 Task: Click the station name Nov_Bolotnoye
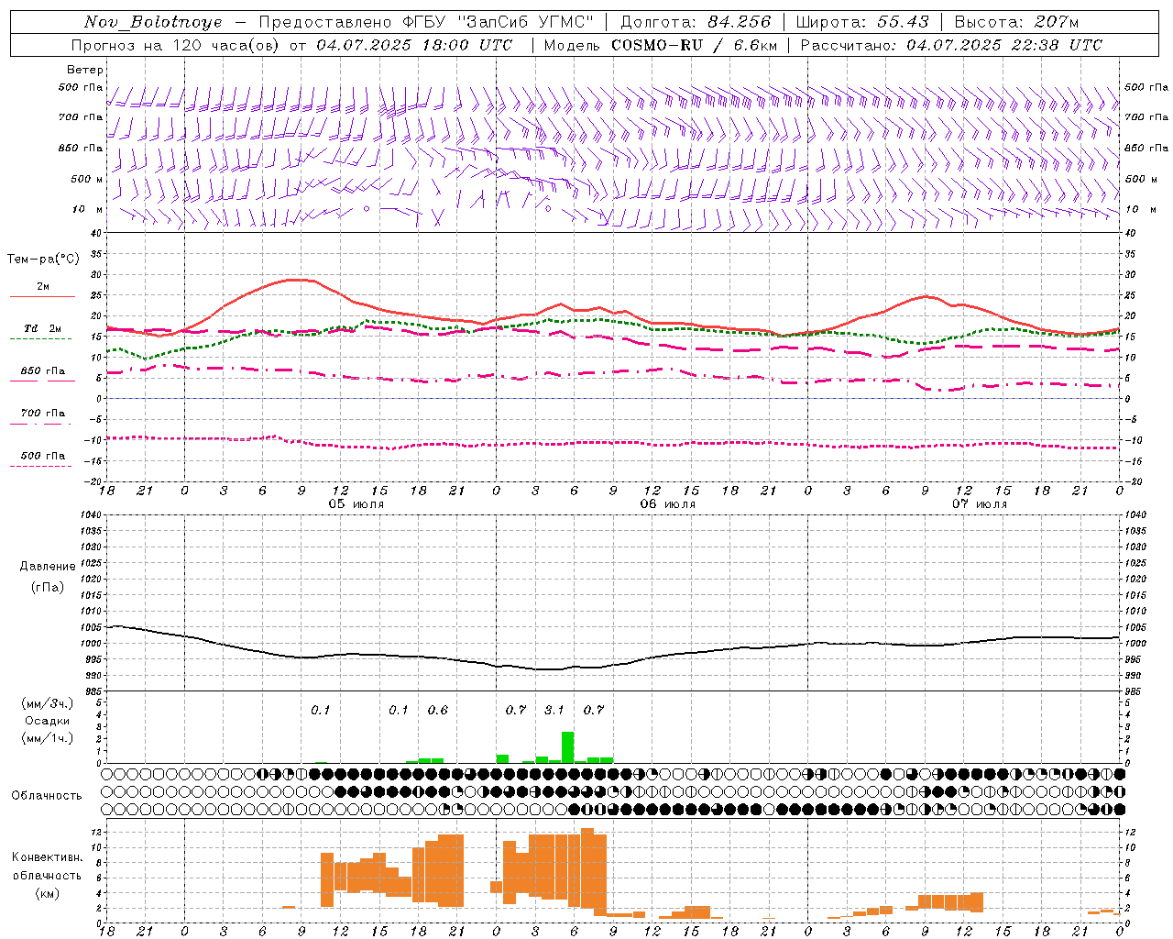tap(153, 22)
